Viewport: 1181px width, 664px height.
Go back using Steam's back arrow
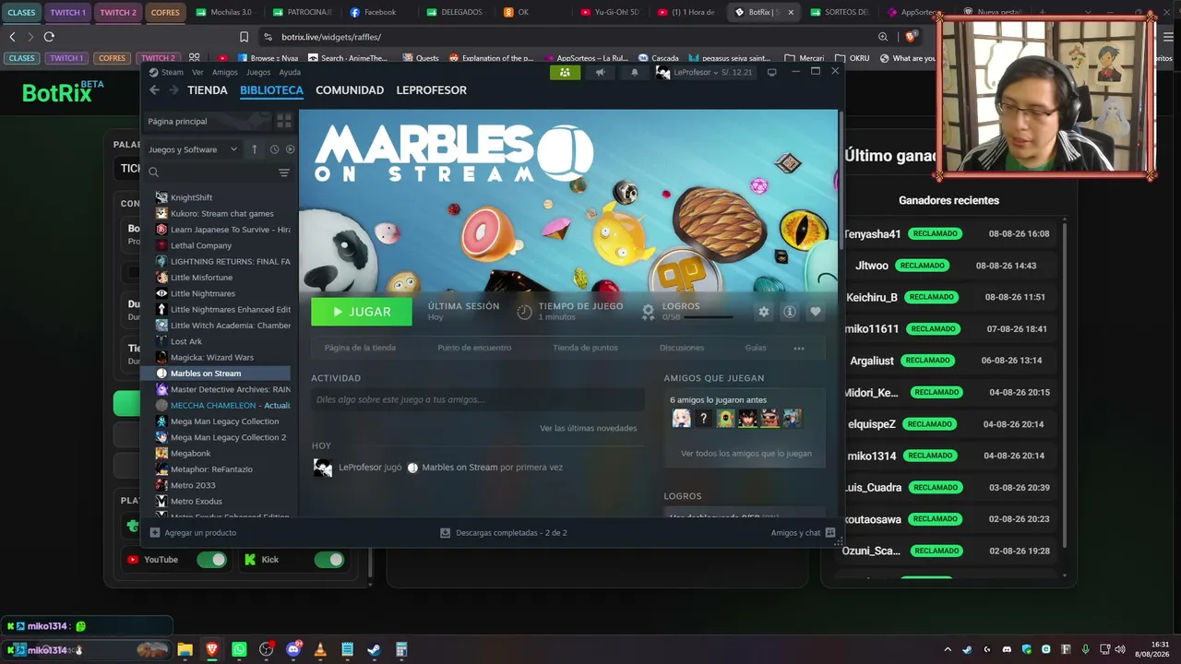click(x=154, y=90)
